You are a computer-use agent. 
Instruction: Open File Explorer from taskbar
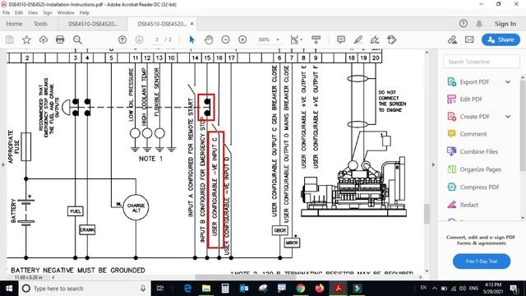pyautogui.click(x=206, y=289)
